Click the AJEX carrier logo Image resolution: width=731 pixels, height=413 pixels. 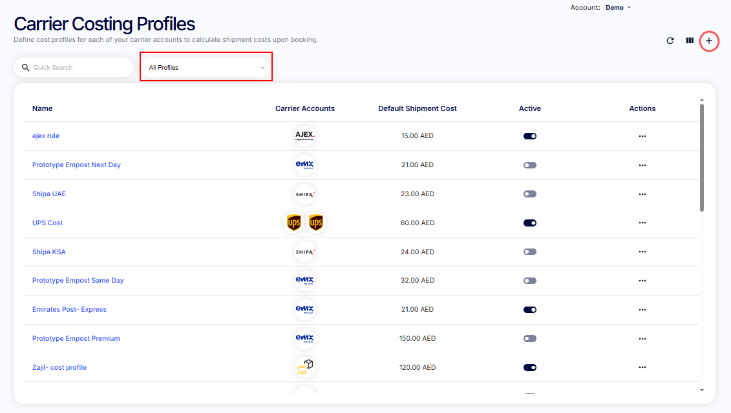pyautogui.click(x=304, y=136)
